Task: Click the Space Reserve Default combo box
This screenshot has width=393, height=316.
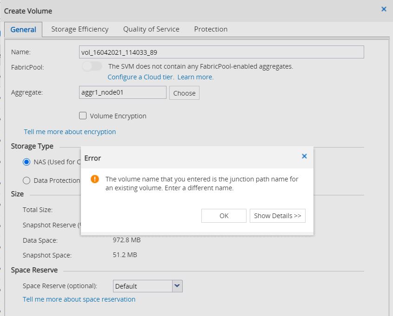Action: pyautogui.click(x=142, y=286)
